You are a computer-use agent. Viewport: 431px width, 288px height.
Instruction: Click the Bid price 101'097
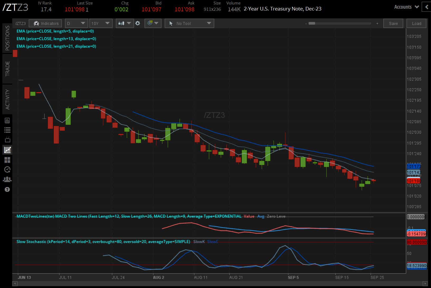tap(151, 9)
